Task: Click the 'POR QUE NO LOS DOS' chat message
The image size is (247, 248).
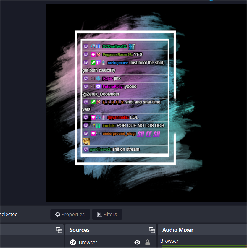Action: (x=140, y=126)
